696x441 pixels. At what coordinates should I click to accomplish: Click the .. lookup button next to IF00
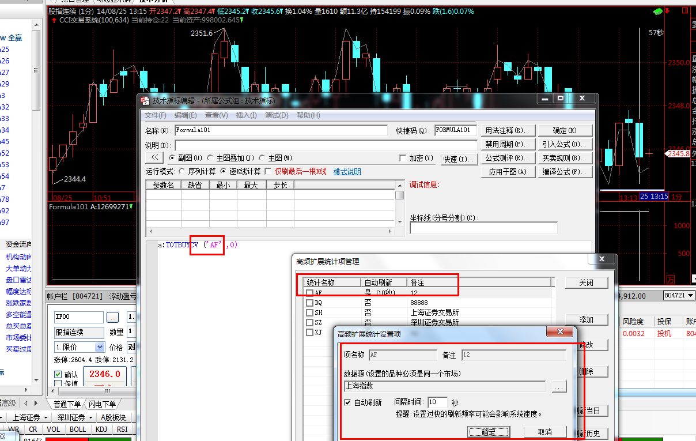112,317
